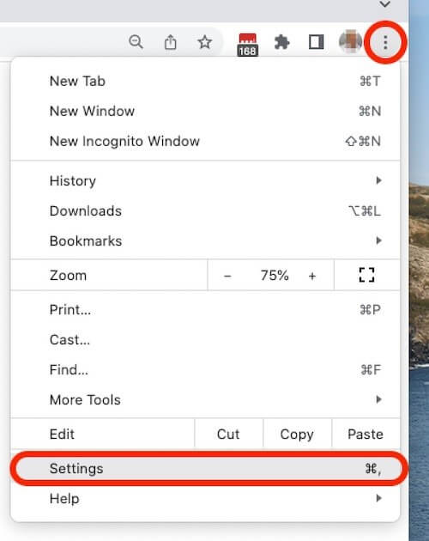Open the red extension with 168 badge
This screenshot has width=429, height=541.
(248, 44)
